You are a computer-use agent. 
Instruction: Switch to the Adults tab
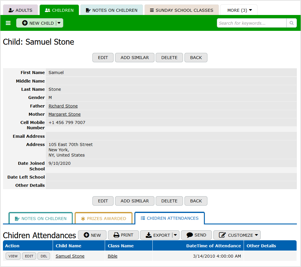click(21, 10)
